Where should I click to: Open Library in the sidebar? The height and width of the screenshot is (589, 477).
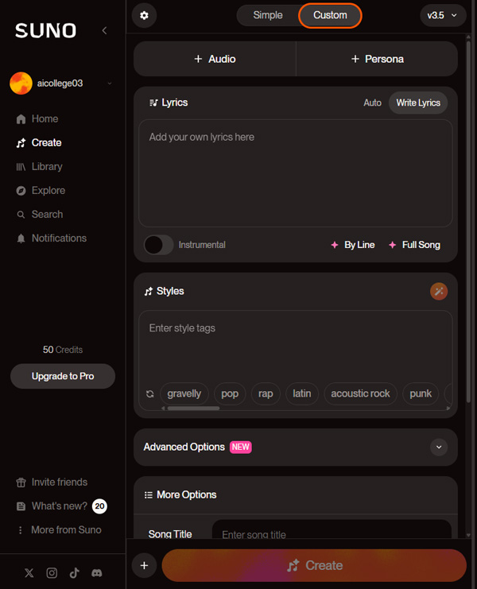(x=47, y=166)
